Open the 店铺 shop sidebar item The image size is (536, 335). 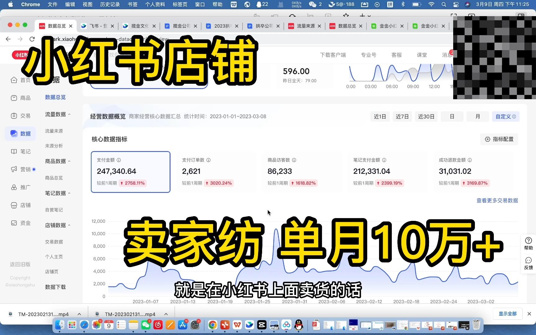(x=20, y=205)
